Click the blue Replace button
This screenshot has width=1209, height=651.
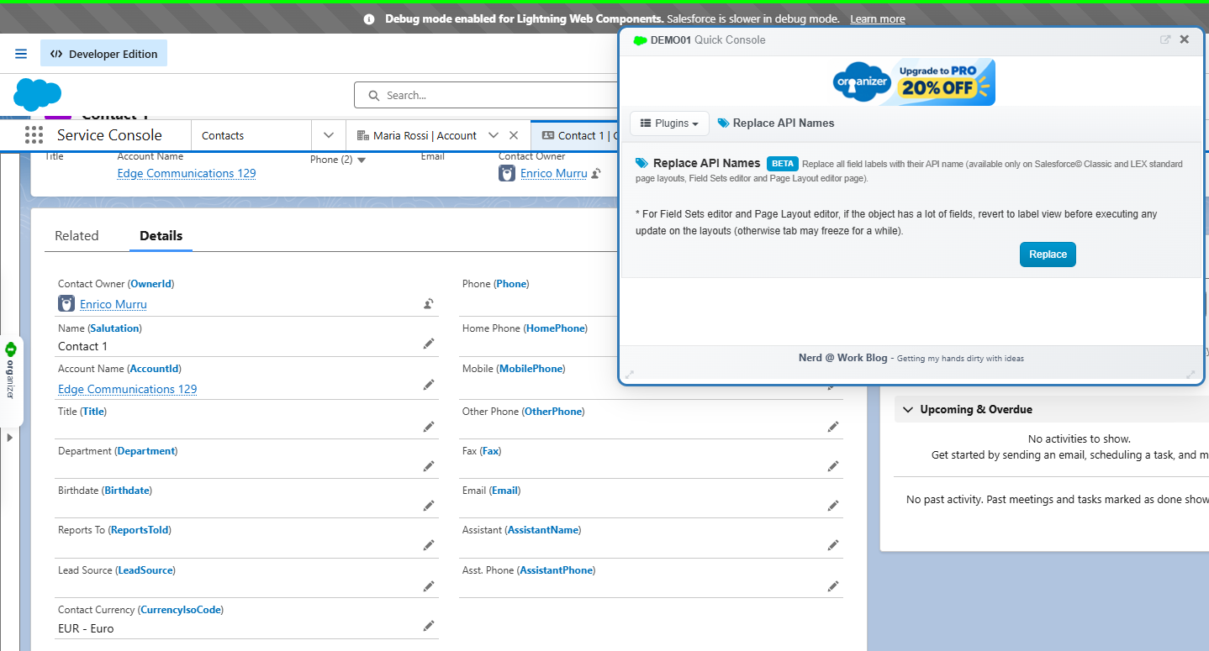1048,255
